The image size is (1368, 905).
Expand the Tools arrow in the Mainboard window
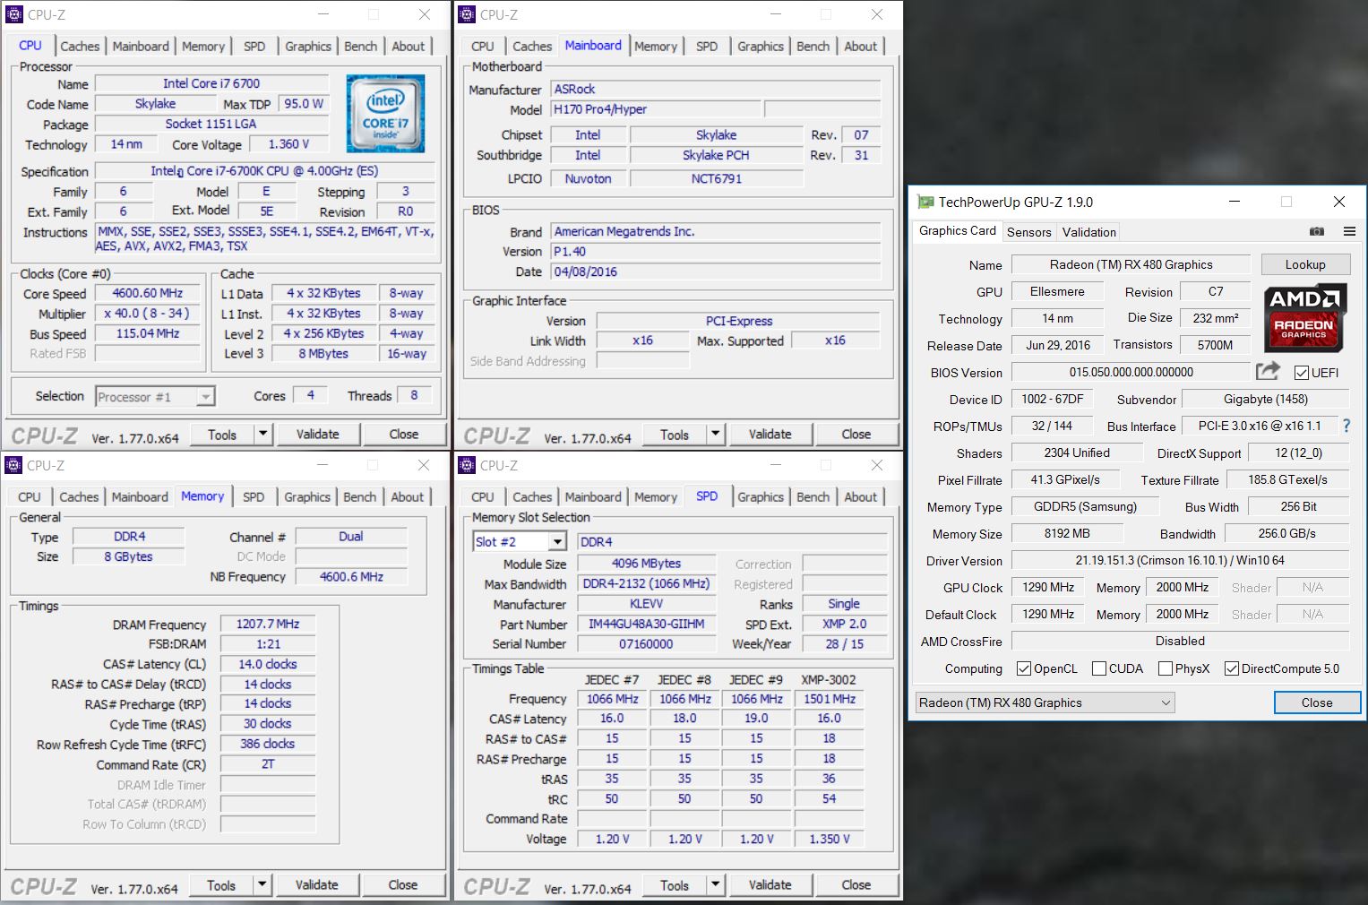tap(715, 434)
